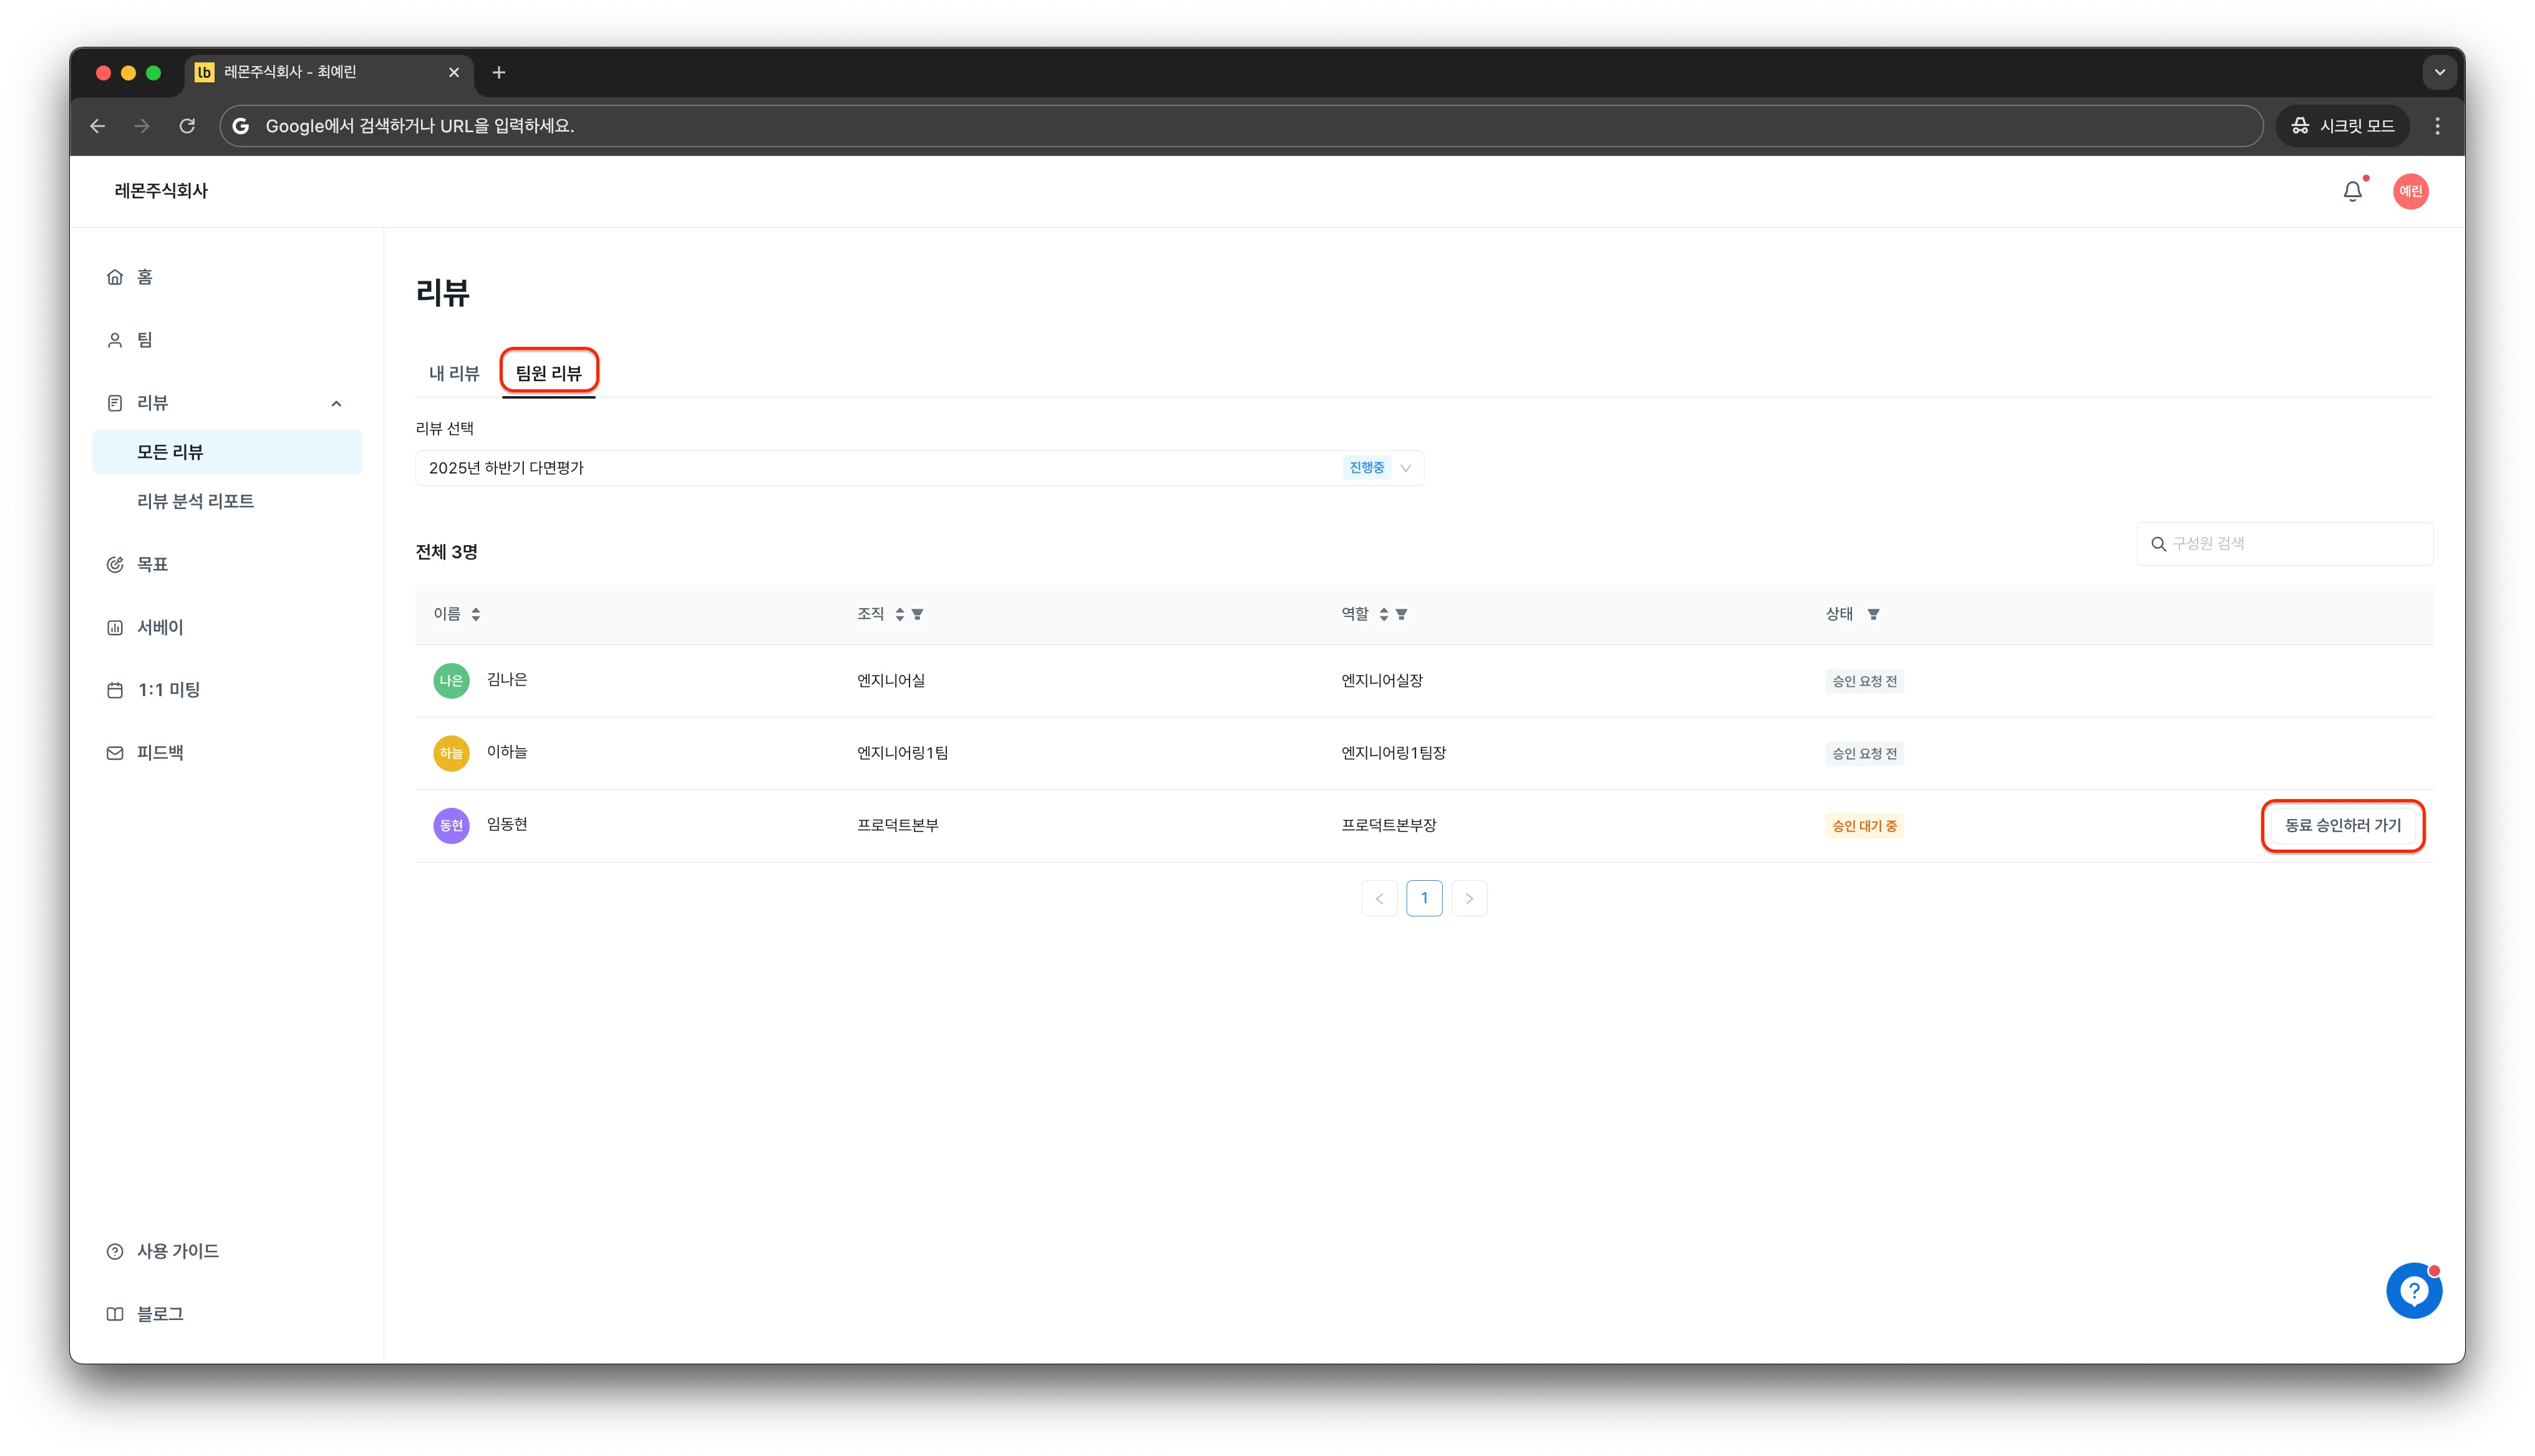The image size is (2535, 1456).
Task: Click the browser back arrow
Action: 97,126
